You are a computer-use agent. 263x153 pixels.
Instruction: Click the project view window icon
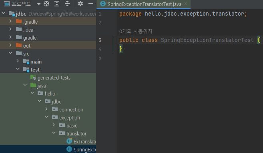[7, 4]
